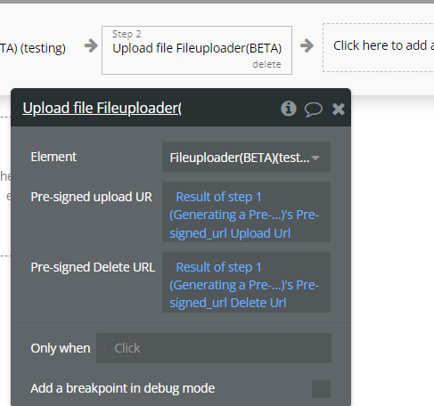The width and height of the screenshot is (434, 406).
Task: Open the comment bubble icon
Action: (x=313, y=109)
